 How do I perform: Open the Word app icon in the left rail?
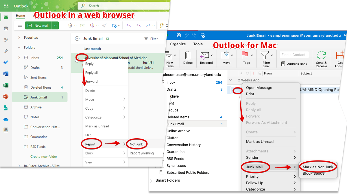[x=6, y=74]
